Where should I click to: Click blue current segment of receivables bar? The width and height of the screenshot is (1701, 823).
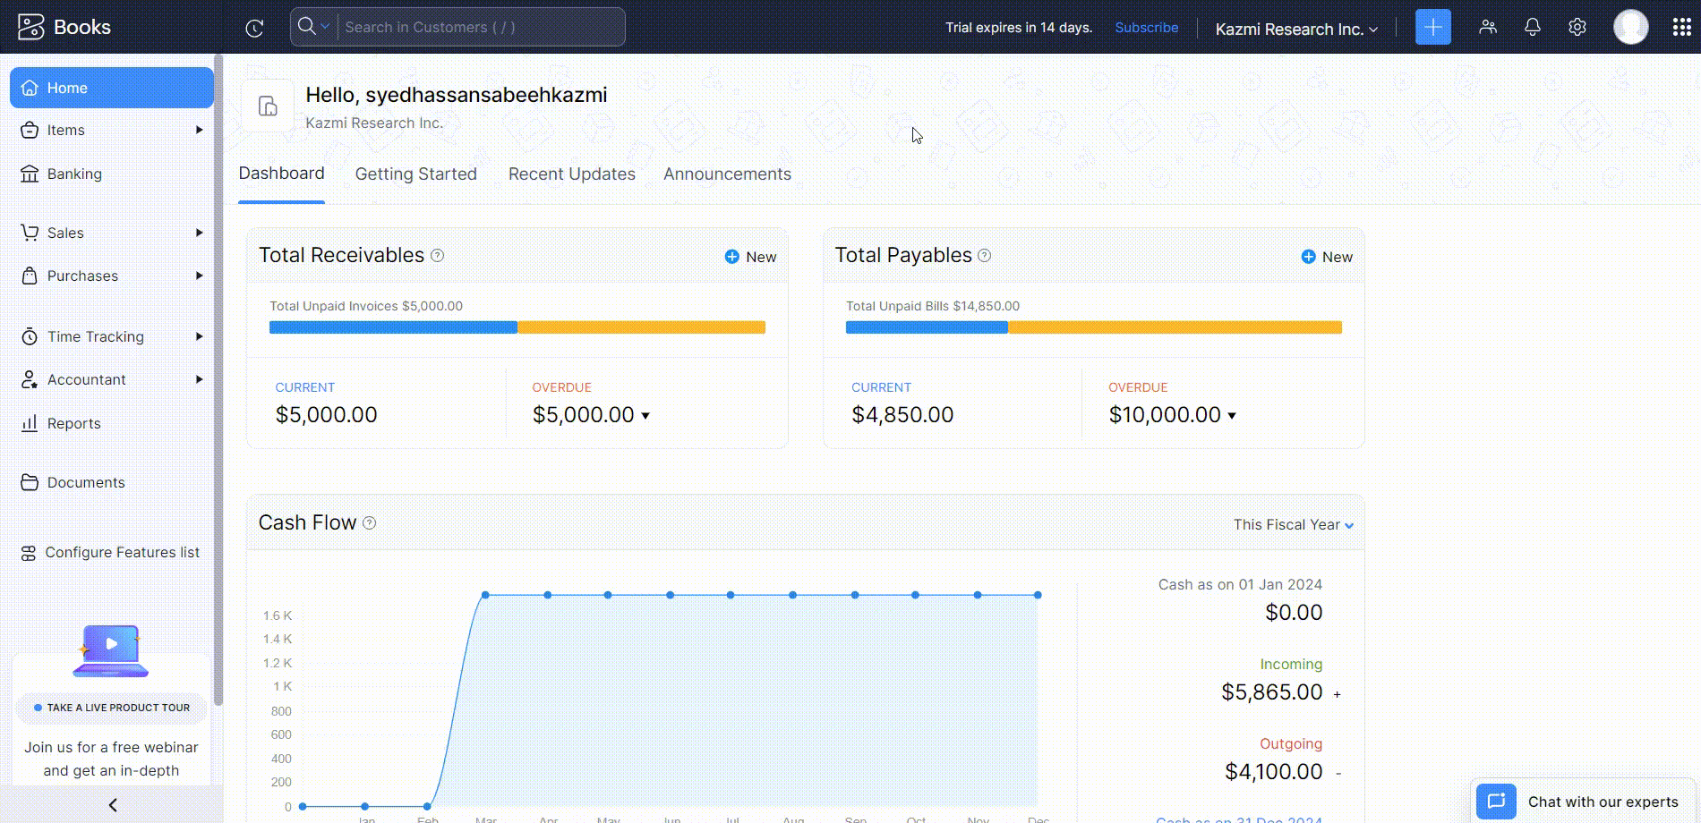[393, 327]
